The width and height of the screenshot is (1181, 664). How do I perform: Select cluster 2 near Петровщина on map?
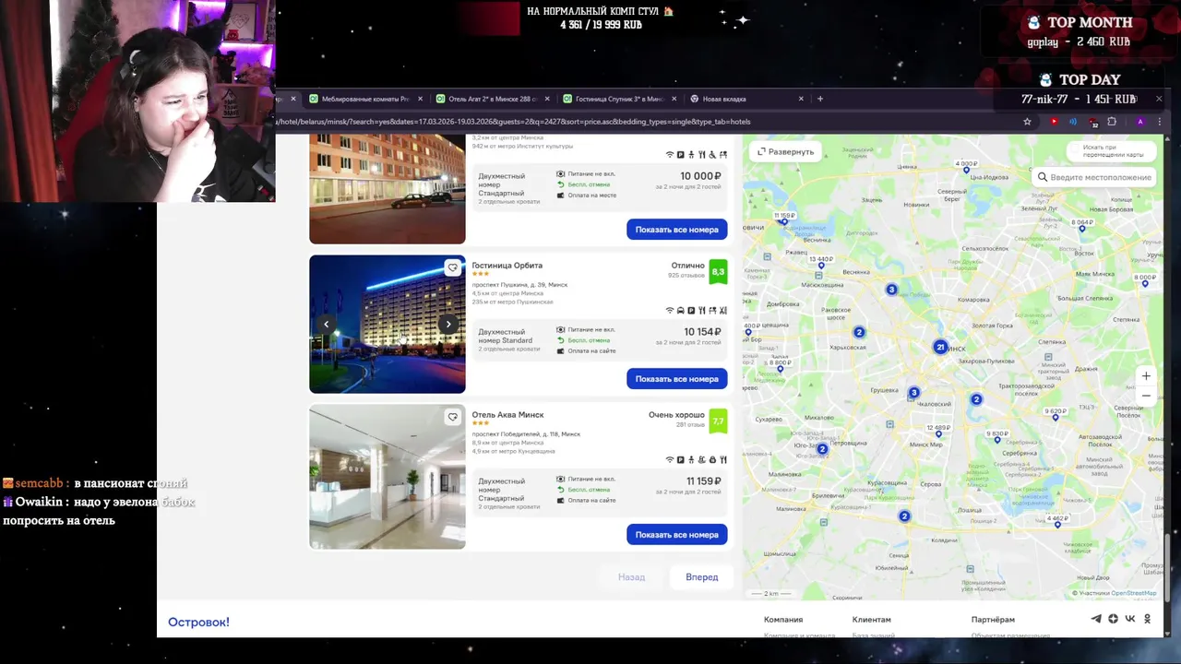coord(822,449)
